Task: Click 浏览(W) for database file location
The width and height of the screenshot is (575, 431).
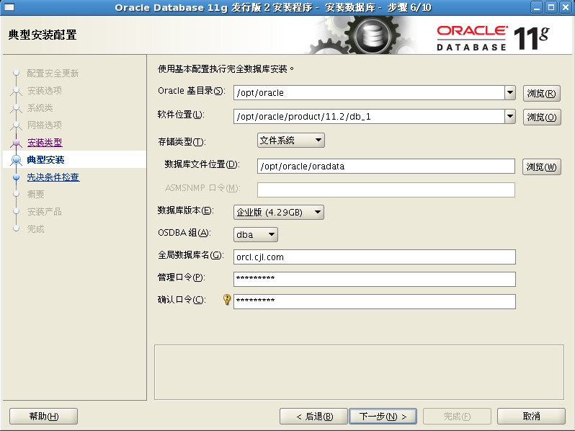Action: [x=542, y=167]
